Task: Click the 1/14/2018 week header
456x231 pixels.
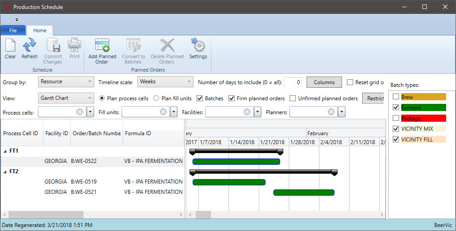Action: click(244, 142)
